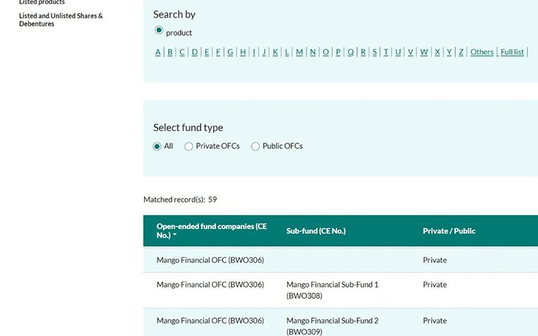Screen dimensions: 538x336
Task: Show the 'Full list' of products
Action: pyautogui.click(x=512, y=52)
